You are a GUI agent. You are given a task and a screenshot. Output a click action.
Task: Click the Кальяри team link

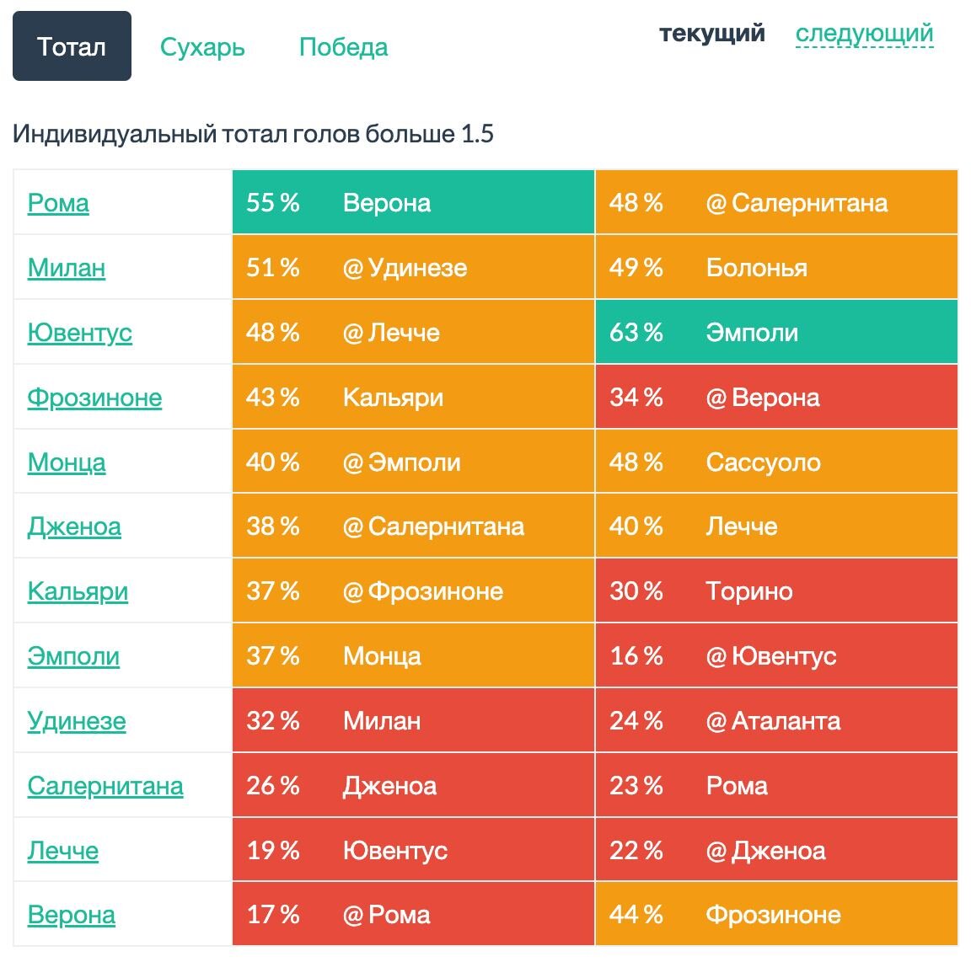78,592
